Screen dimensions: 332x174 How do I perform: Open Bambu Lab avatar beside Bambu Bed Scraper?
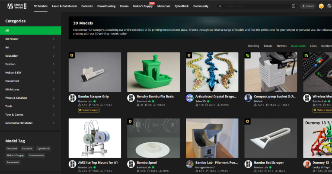pos(248,164)
